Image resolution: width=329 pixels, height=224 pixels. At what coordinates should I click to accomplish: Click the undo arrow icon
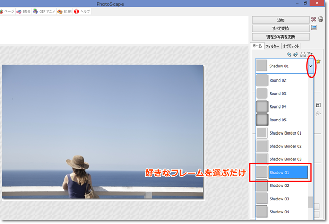coord(289,55)
